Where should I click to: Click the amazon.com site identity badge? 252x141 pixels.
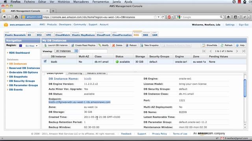tap(32, 17)
